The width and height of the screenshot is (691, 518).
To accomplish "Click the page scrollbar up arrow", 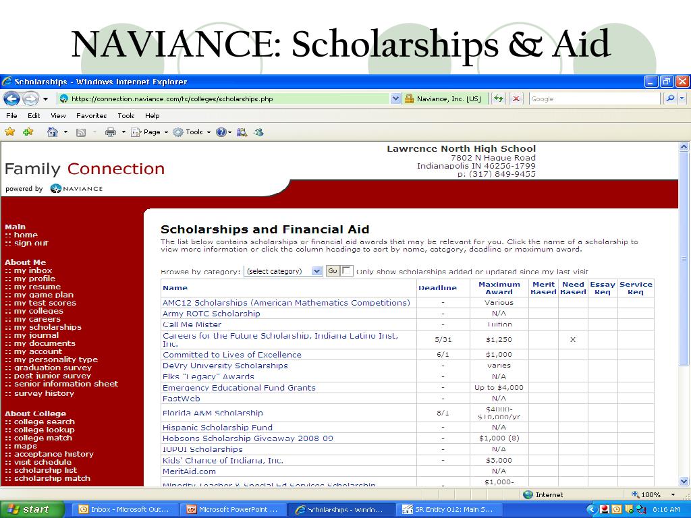I will tap(684, 146).
